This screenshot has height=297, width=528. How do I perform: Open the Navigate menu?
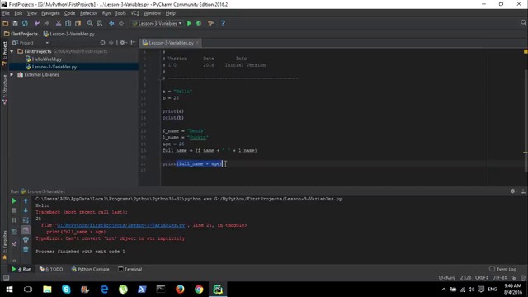pyautogui.click(x=50, y=13)
